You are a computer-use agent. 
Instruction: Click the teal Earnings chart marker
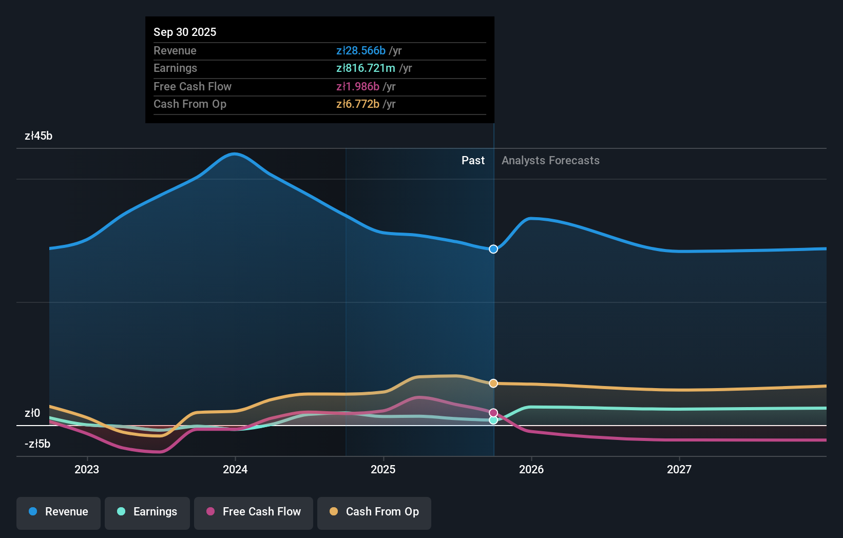[x=493, y=420]
